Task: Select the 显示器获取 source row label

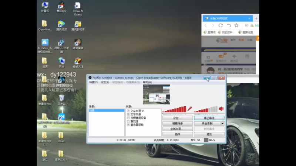Action: click(137, 125)
